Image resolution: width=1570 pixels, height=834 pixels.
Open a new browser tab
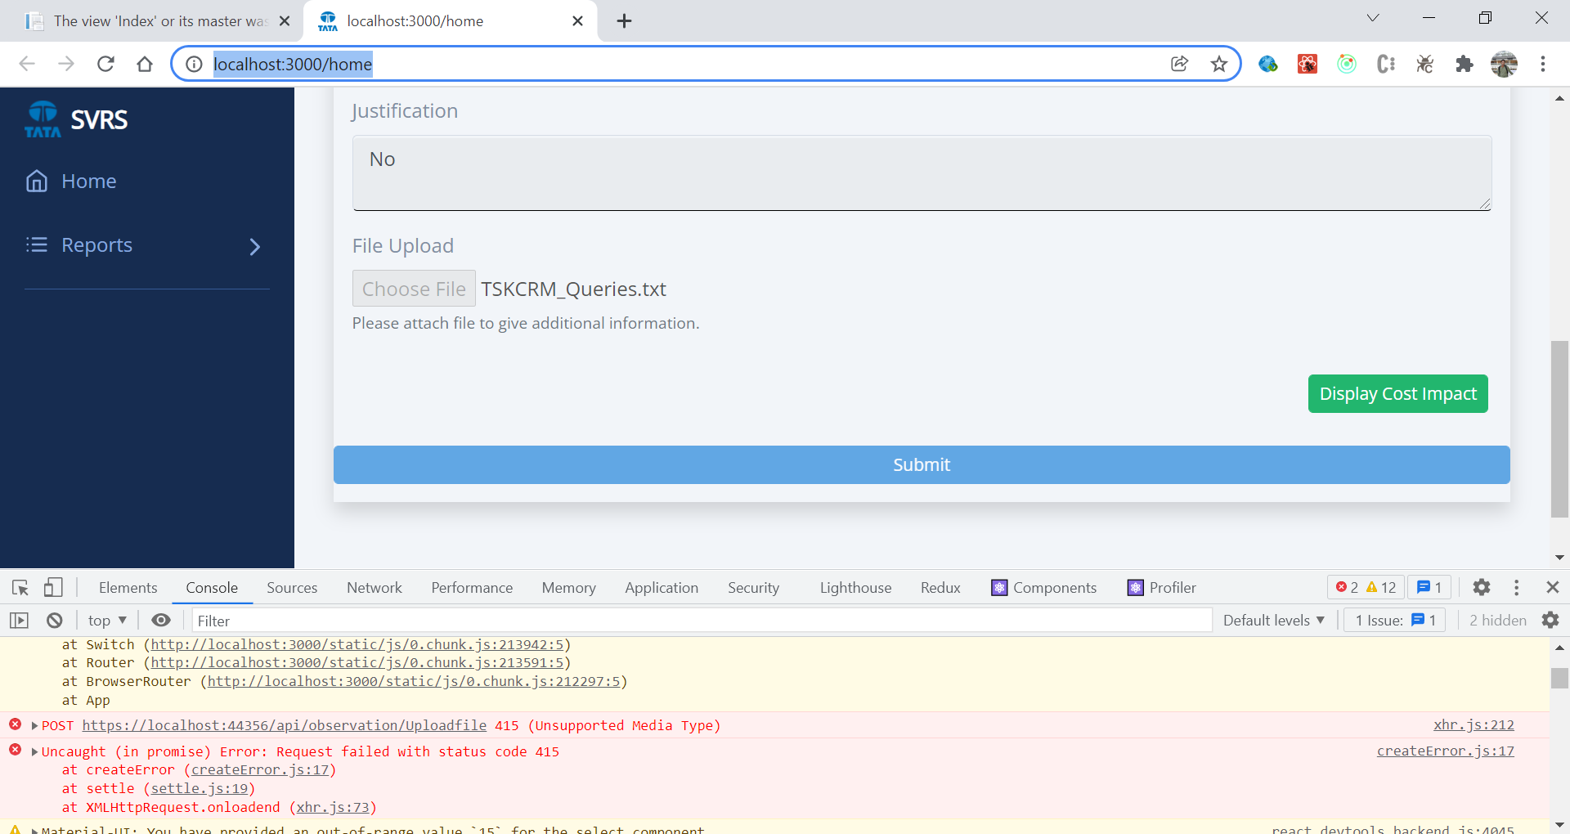(624, 21)
